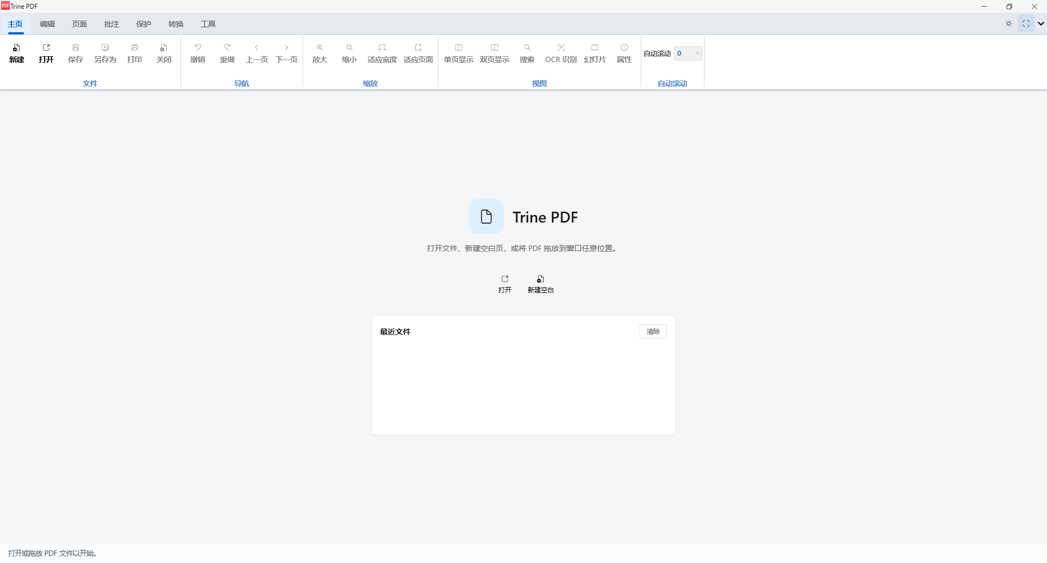Toggle the light/dark theme sun icon
This screenshot has height=563, width=1047.
(x=1009, y=23)
